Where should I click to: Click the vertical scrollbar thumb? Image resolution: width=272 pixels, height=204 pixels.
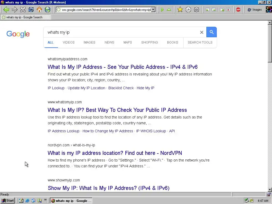point(270,43)
